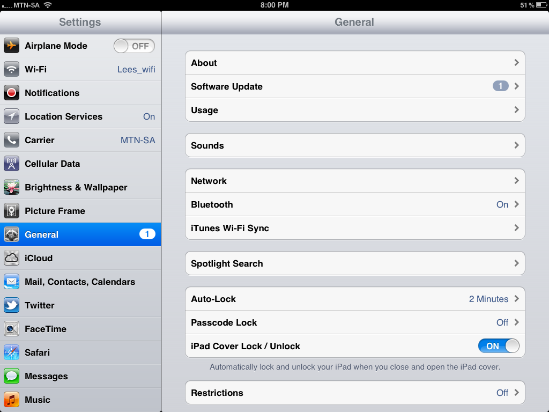This screenshot has width=549, height=412.
Task: Select Notifications in the sidebar
Action: pyautogui.click(x=80, y=93)
